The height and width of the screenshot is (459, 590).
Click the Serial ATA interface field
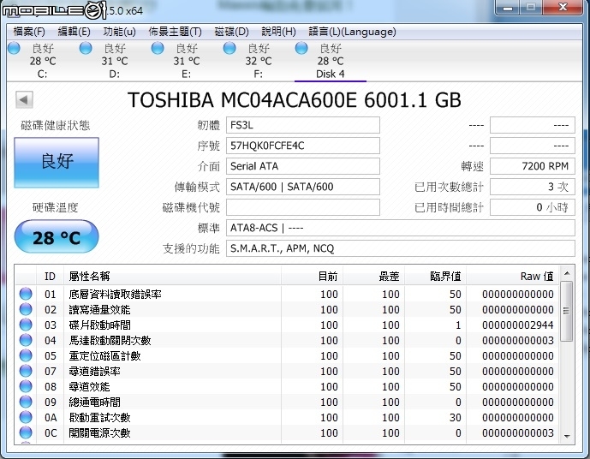click(303, 166)
